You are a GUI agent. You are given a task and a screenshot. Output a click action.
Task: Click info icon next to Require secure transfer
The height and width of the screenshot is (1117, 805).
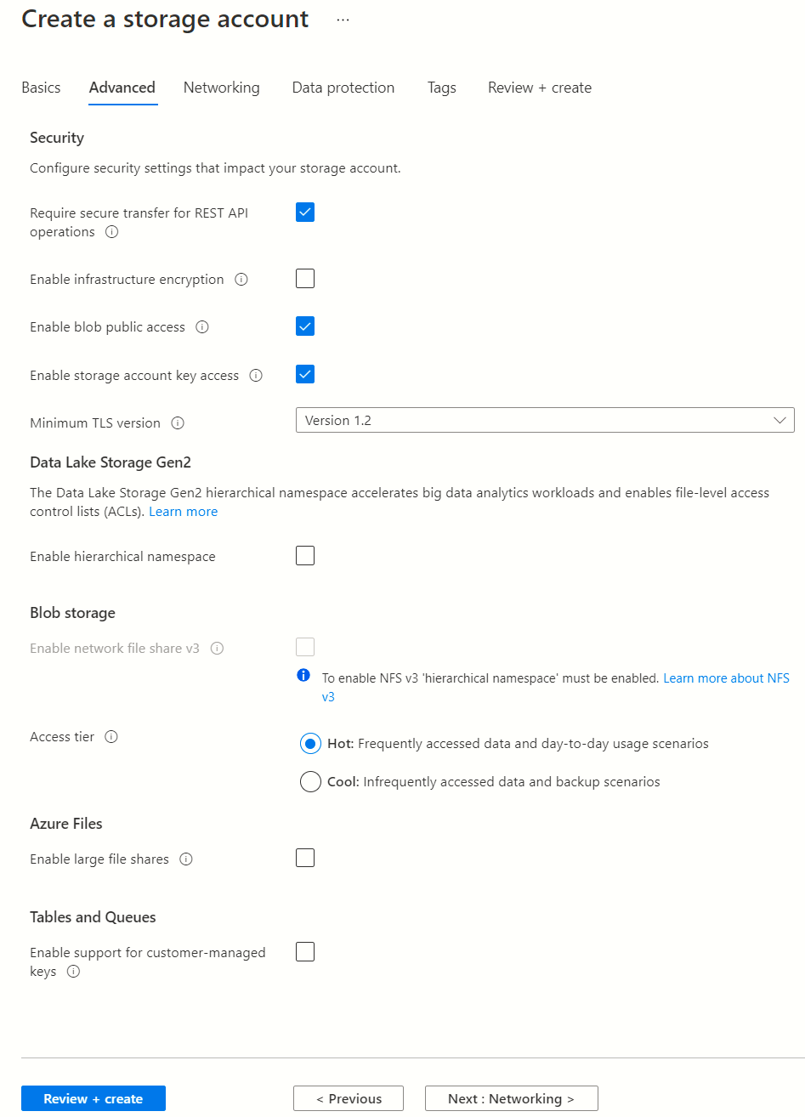(x=111, y=232)
